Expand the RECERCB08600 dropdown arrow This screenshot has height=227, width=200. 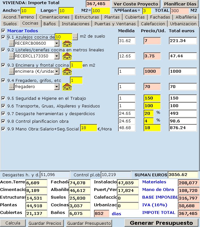click(x=57, y=43)
